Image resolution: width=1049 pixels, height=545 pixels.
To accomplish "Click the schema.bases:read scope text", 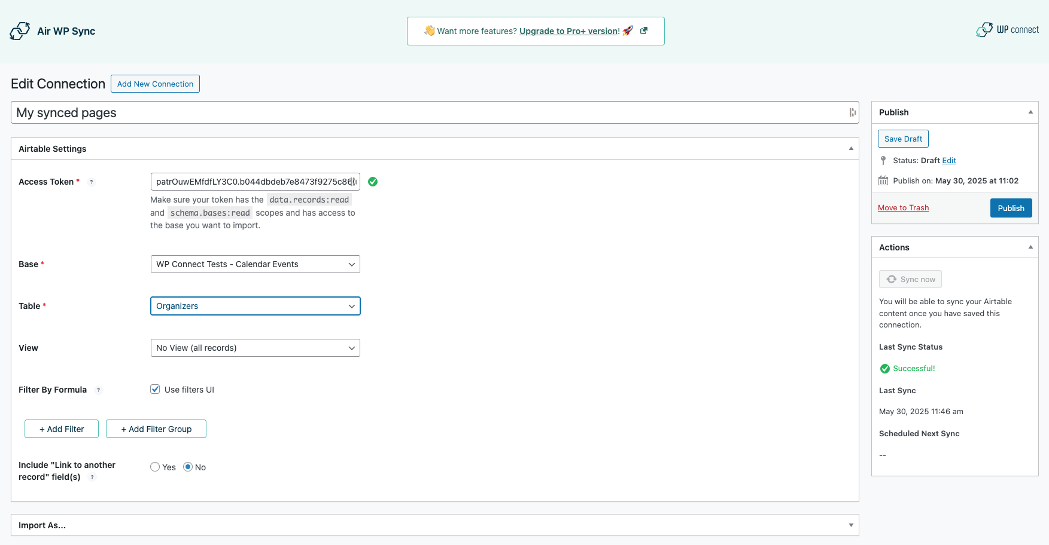I will pyautogui.click(x=210, y=213).
